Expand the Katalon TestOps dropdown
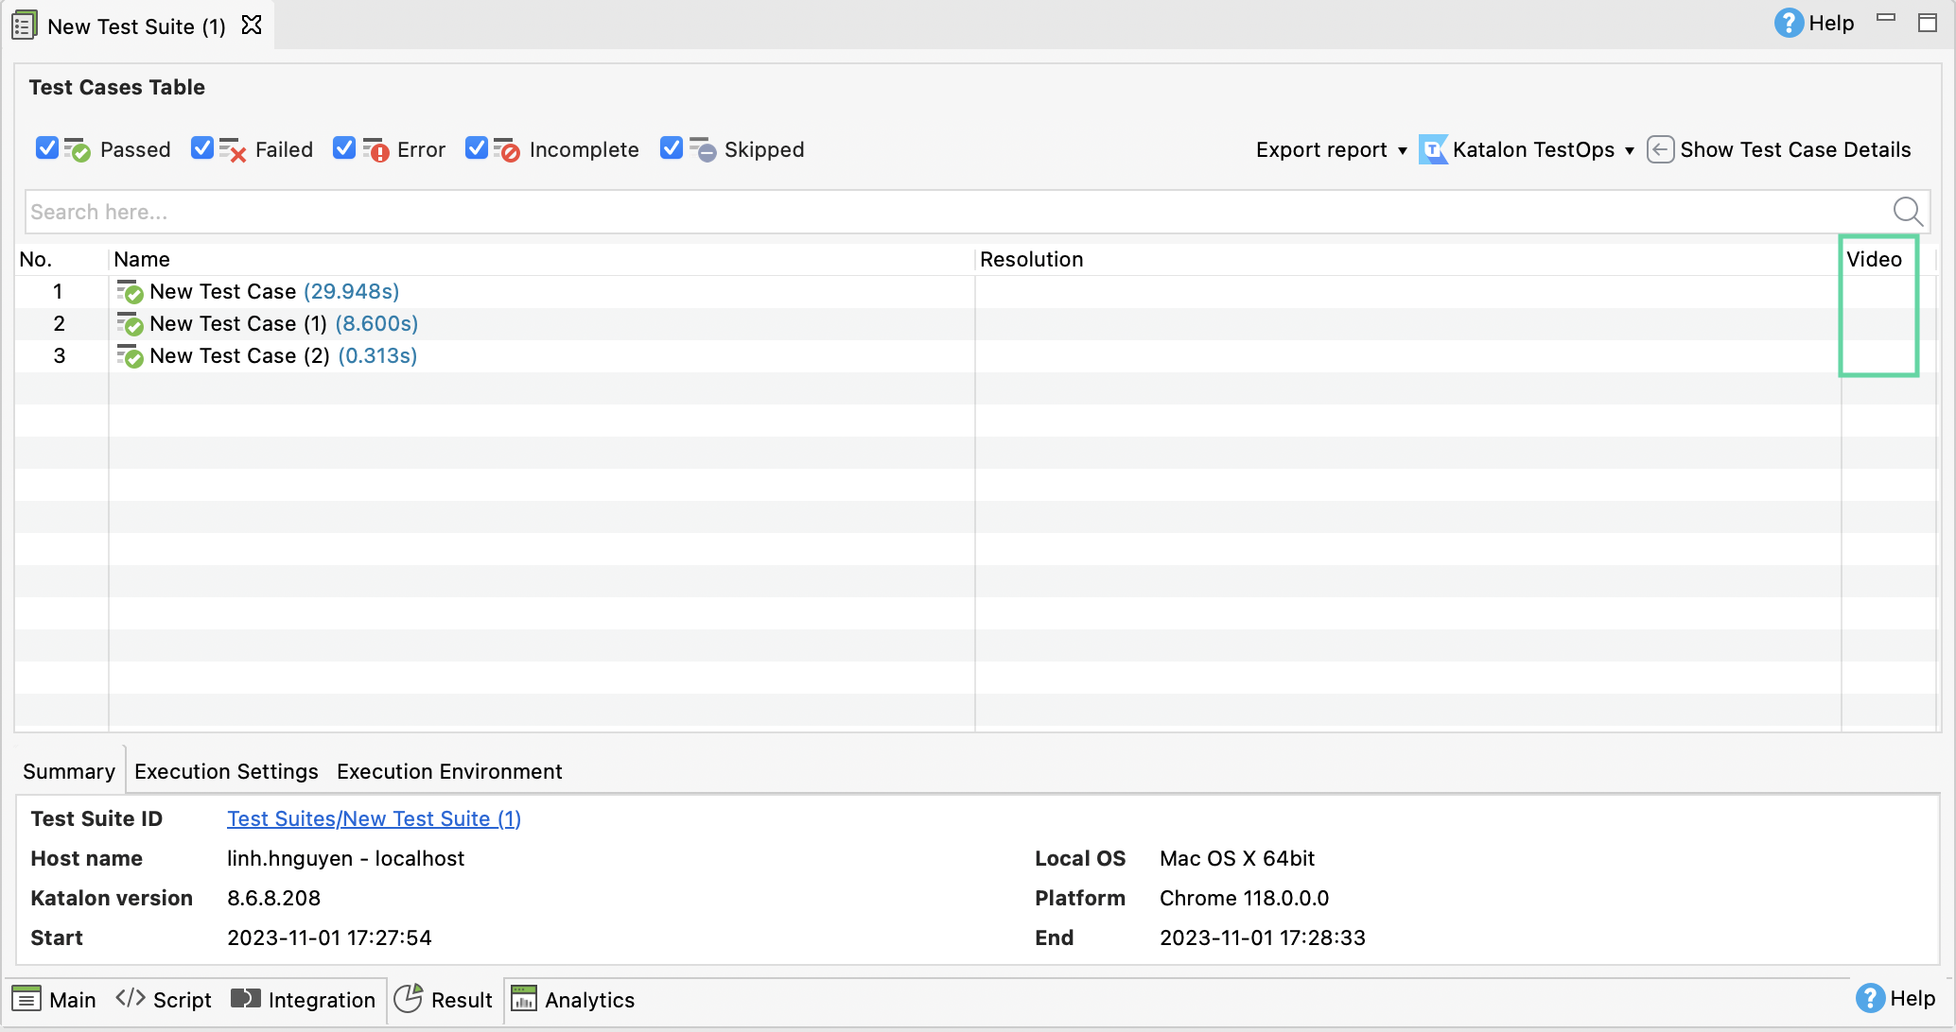Image resolution: width=1956 pixels, height=1032 pixels. (1630, 150)
